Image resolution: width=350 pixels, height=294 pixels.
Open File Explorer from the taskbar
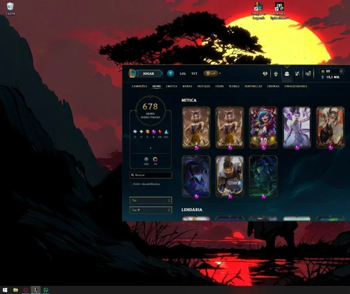(x=16, y=290)
